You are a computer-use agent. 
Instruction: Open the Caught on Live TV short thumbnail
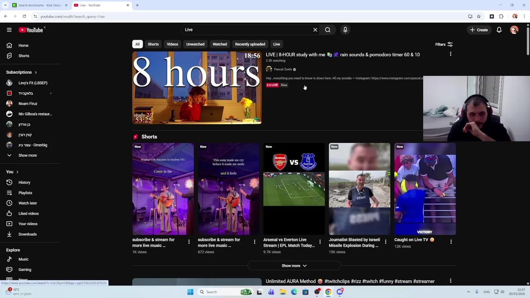pos(425,189)
